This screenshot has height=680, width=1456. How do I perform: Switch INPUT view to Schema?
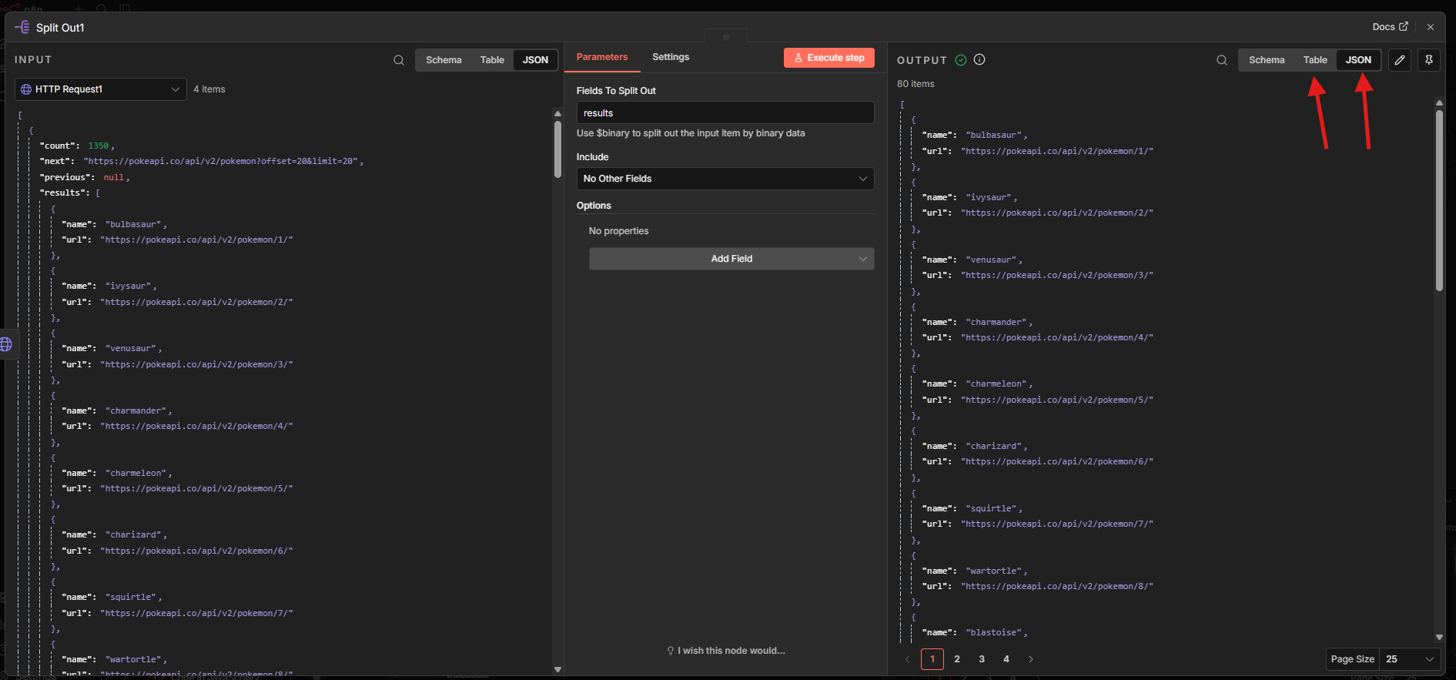[x=443, y=60]
